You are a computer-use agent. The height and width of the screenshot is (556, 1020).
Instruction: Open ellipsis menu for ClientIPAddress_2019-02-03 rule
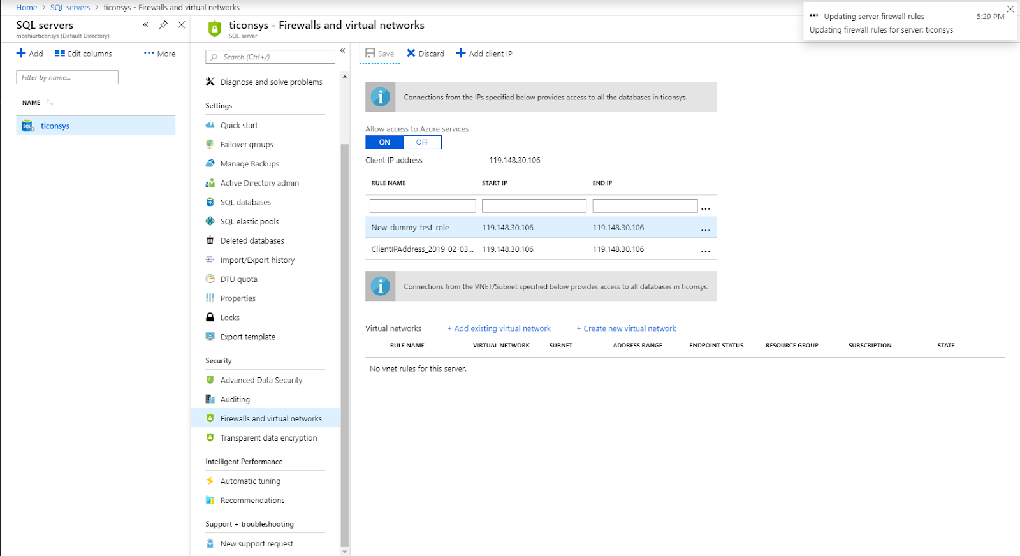coord(706,251)
